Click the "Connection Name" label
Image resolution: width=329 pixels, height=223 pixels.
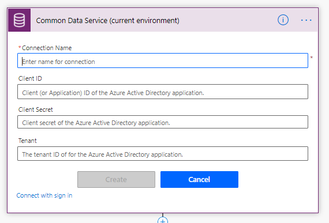tap(47, 48)
